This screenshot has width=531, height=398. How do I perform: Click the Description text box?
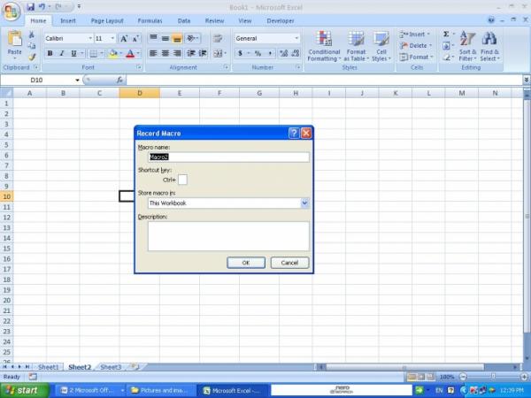228,235
